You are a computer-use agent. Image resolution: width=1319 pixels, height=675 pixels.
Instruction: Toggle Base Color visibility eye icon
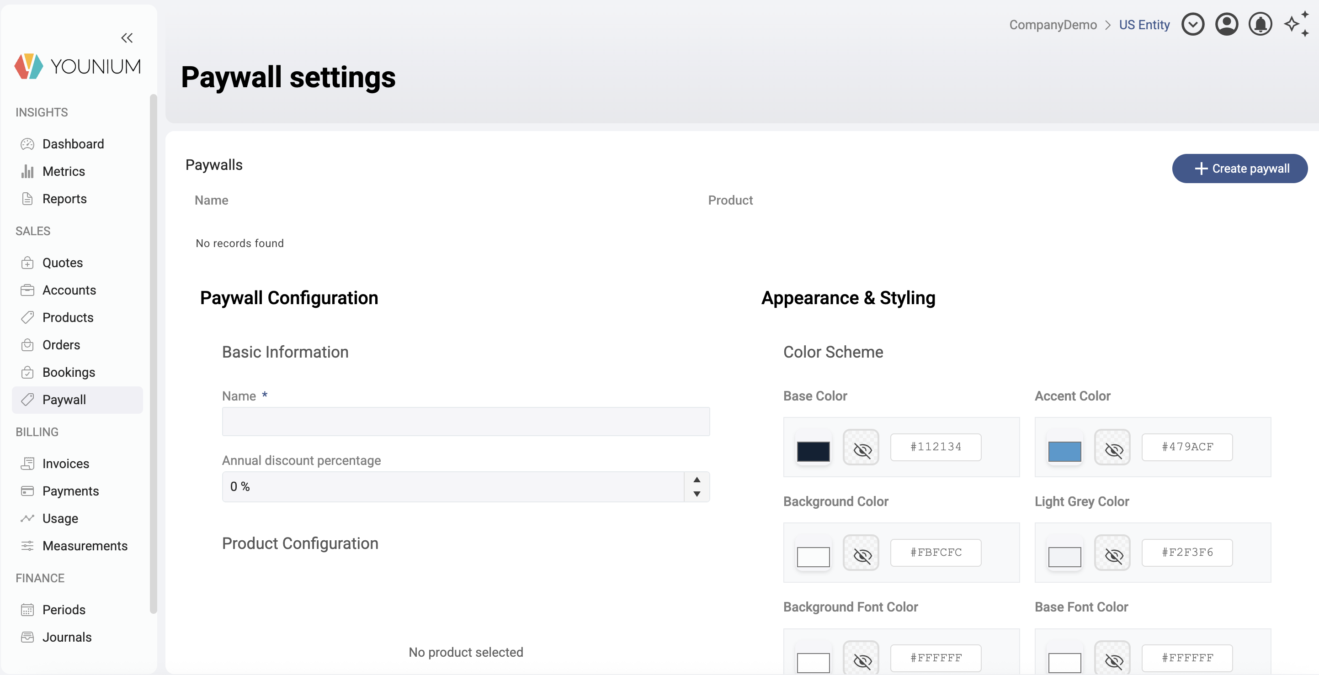pyautogui.click(x=861, y=448)
